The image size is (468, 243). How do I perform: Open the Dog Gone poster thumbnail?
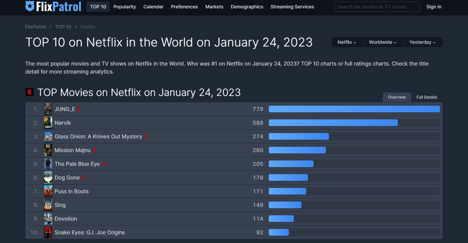coord(48,177)
